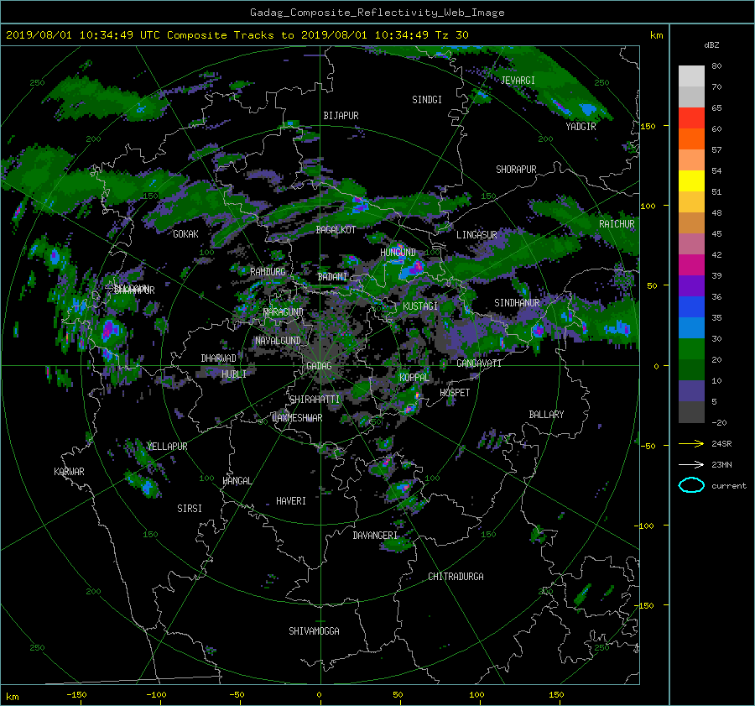
Task: Click the BIJAPUR city label
Action: point(341,116)
